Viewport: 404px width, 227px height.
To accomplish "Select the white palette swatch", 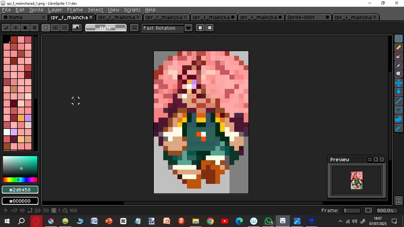I will click(x=7, y=132).
